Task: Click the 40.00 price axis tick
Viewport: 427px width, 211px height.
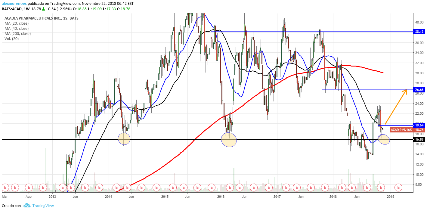Action: tap(419, 22)
